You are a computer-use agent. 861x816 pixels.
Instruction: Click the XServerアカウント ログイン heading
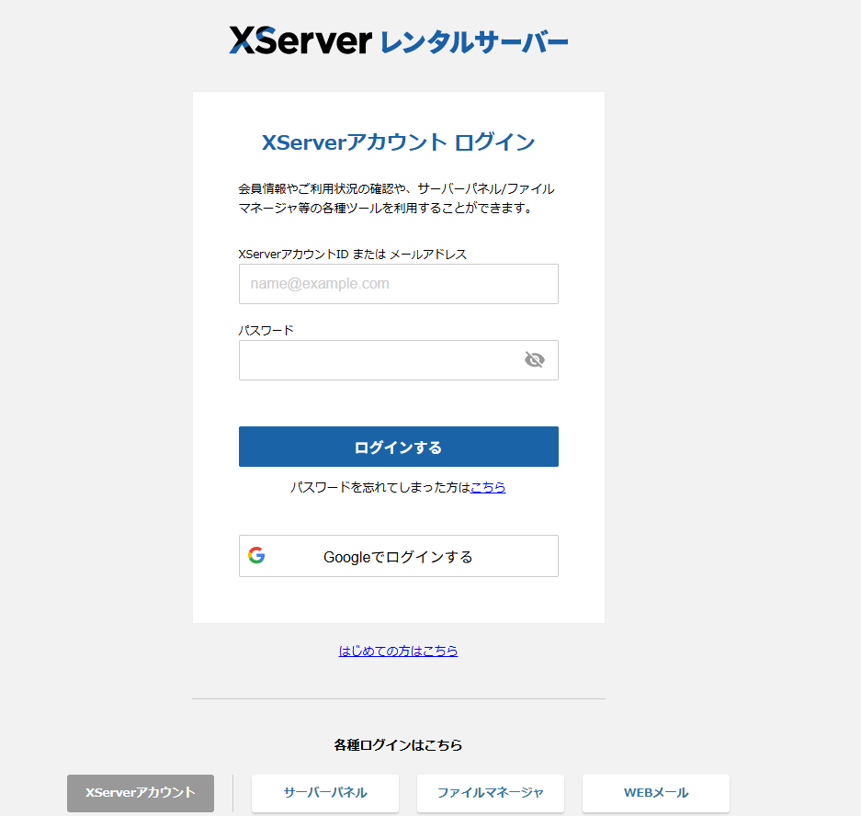tap(399, 142)
